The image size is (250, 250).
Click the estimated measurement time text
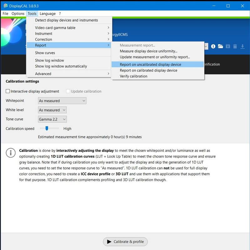(90, 137)
